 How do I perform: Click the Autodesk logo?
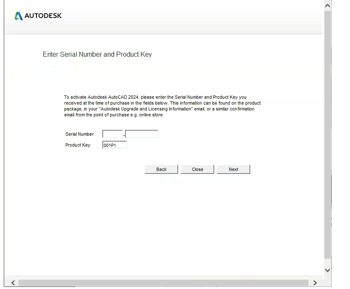(39, 16)
